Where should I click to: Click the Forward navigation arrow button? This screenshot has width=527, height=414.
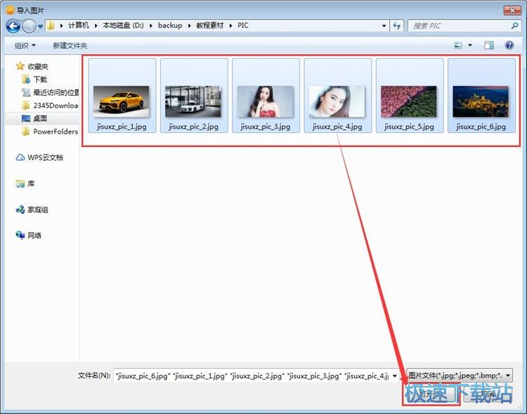coord(29,26)
